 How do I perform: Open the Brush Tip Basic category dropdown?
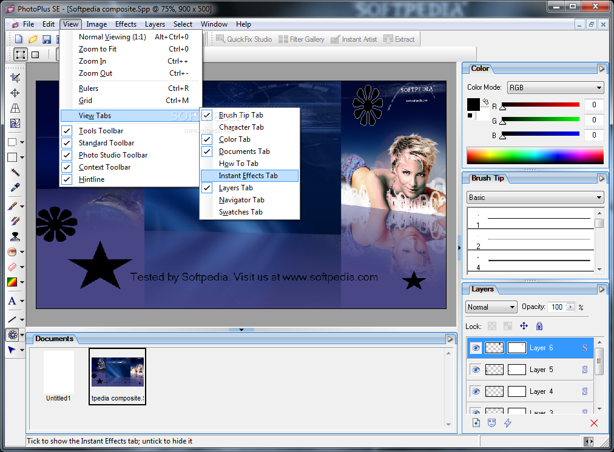pyautogui.click(x=535, y=198)
